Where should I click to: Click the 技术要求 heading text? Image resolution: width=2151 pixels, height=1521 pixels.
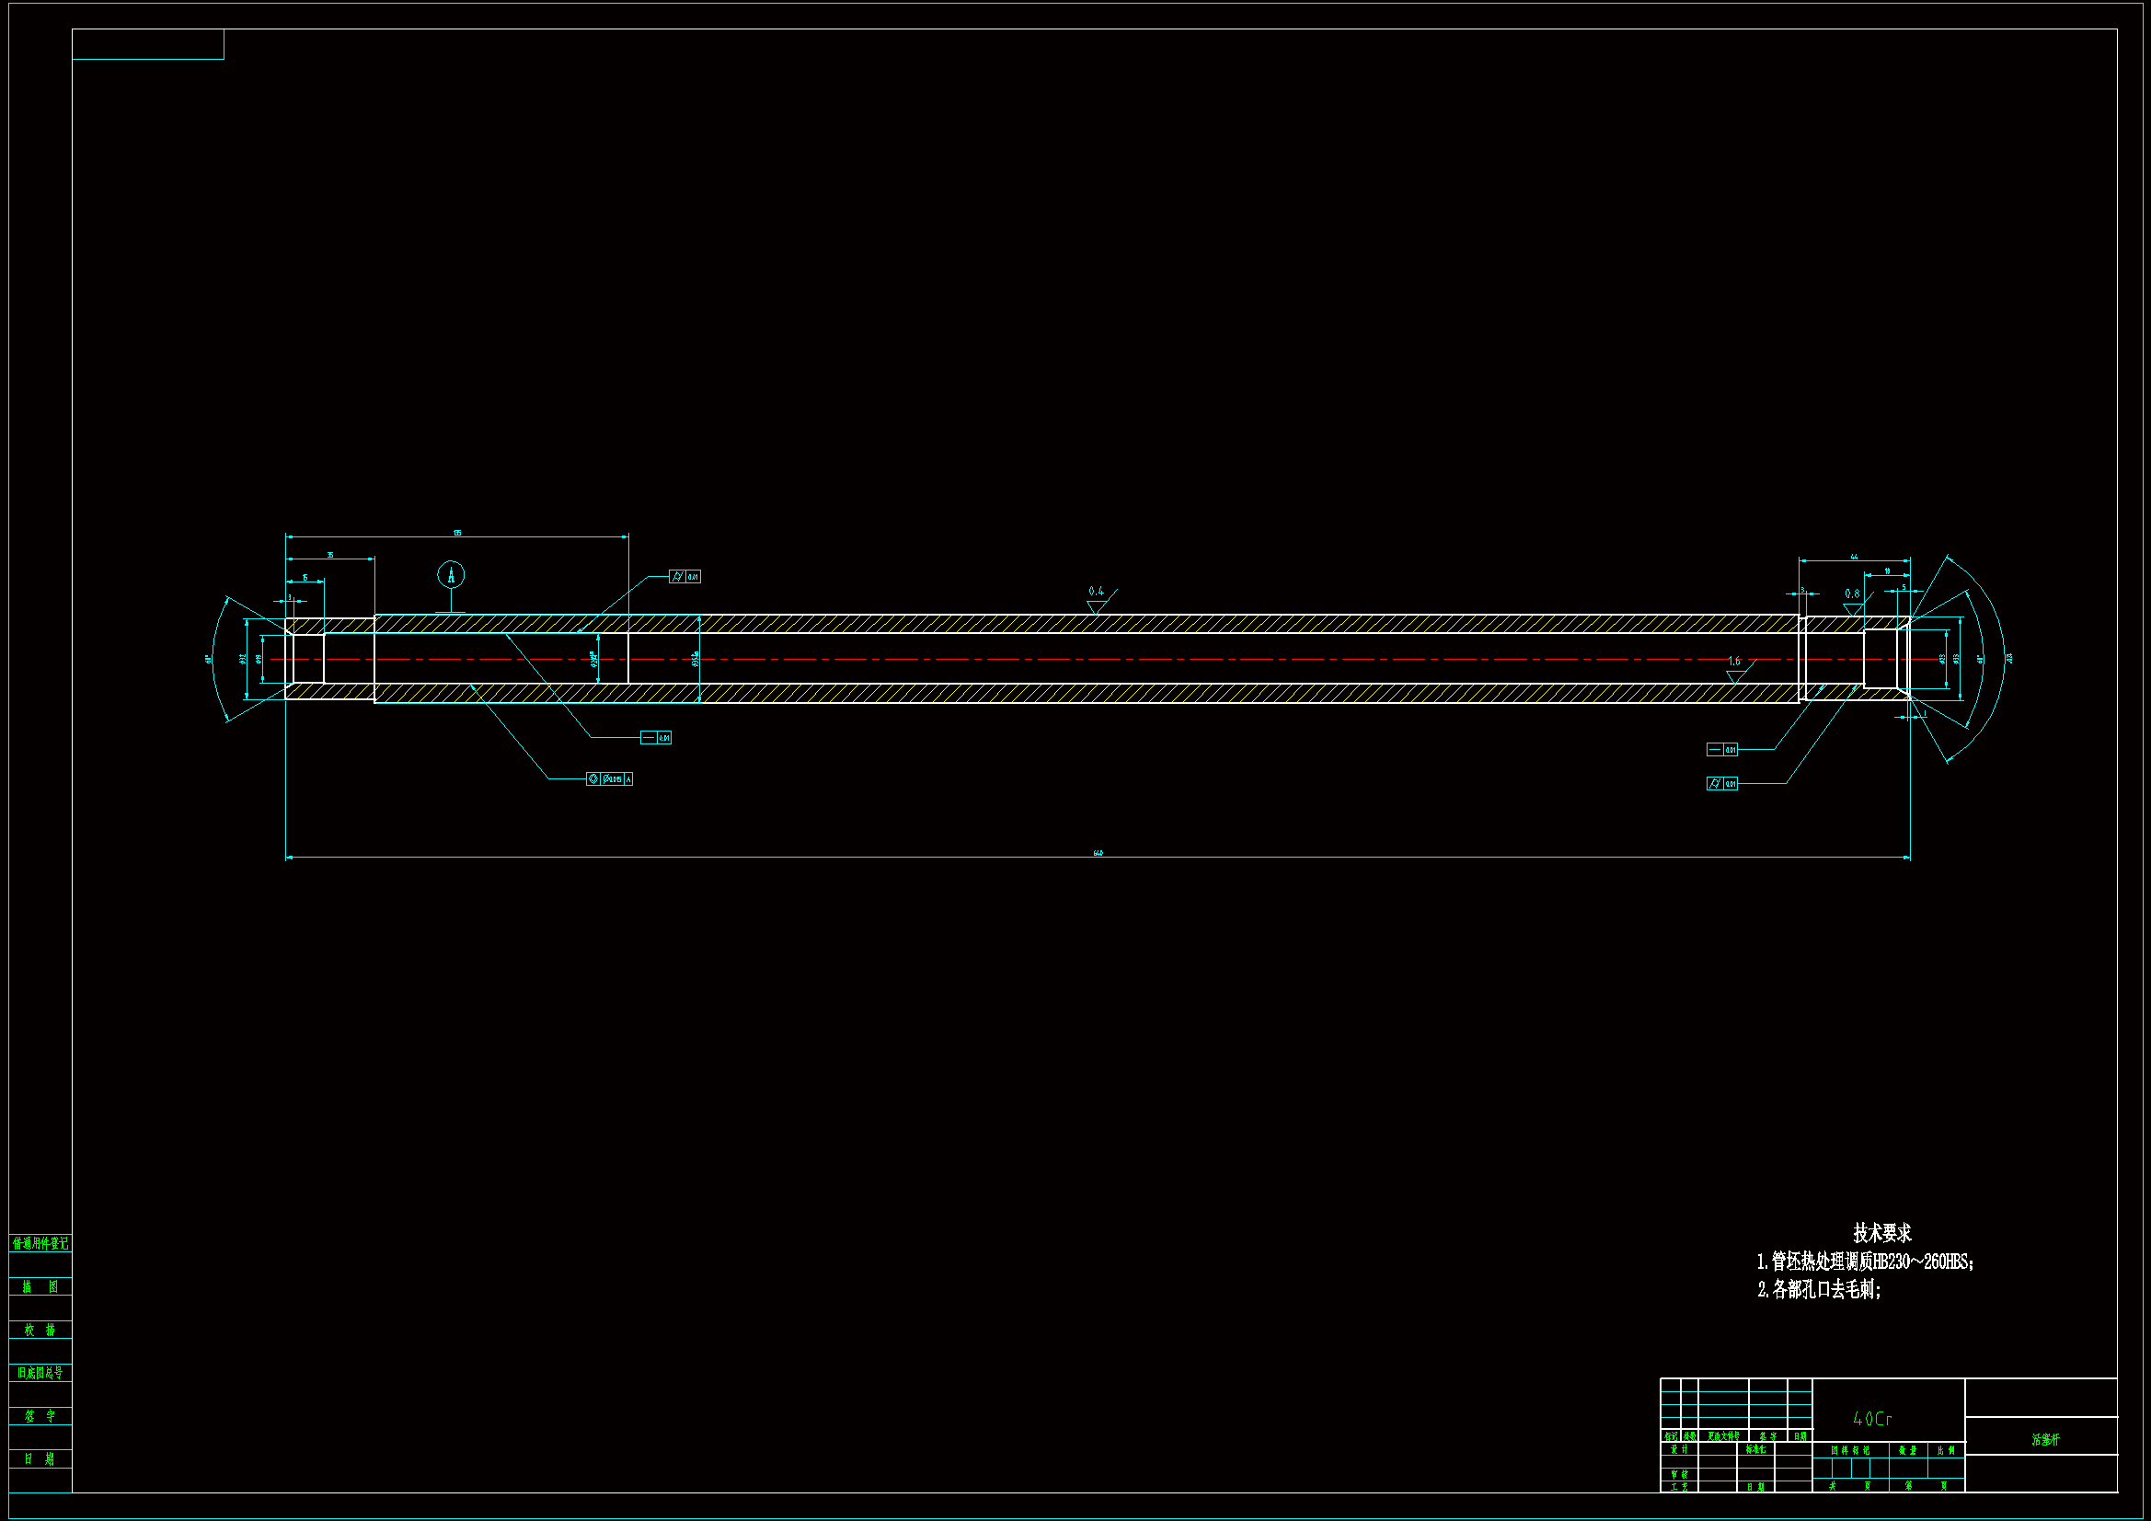1882,1233
